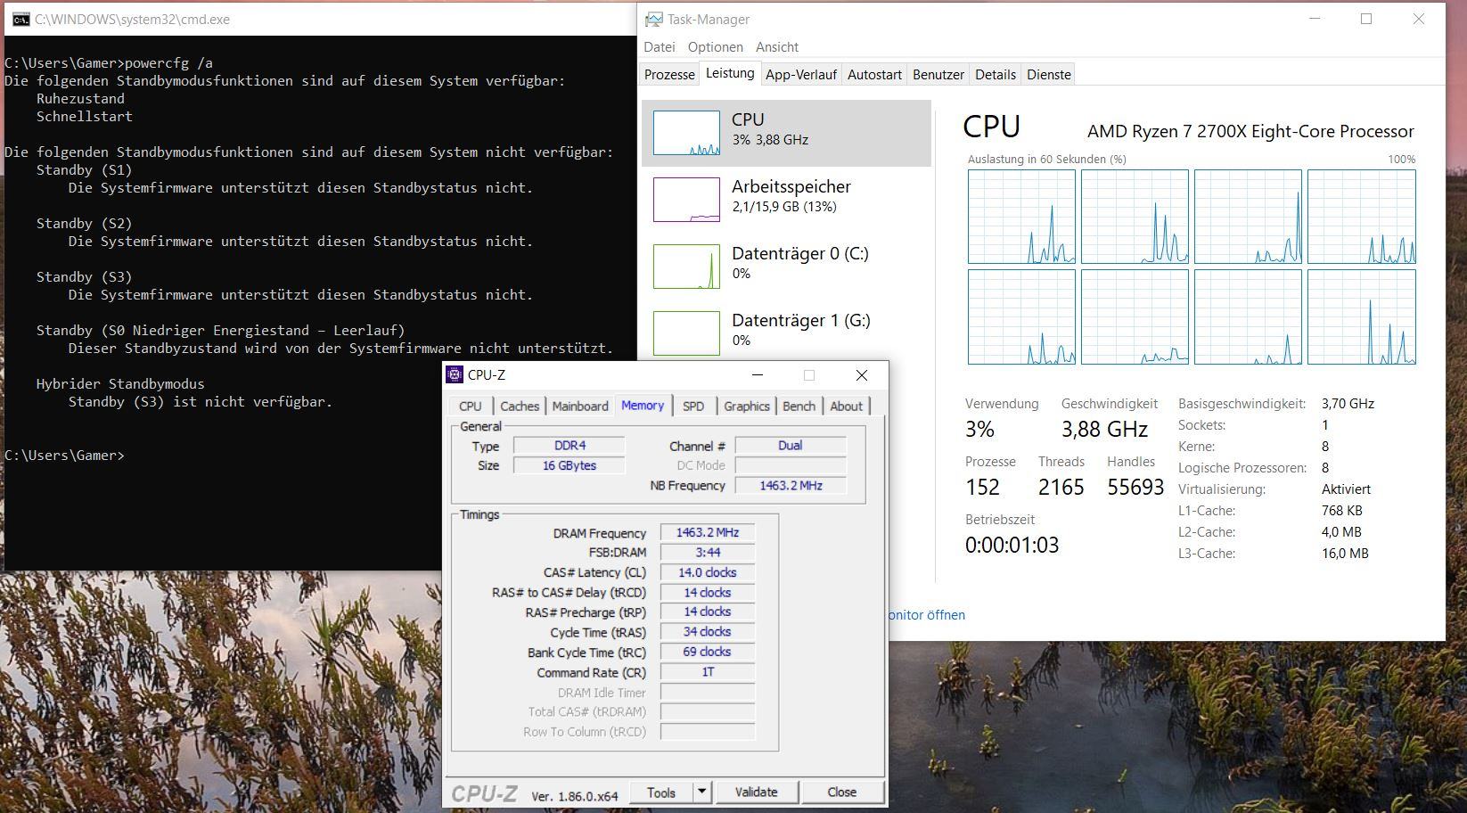Click the Betriebszeit value 0:00:01:03
The width and height of the screenshot is (1467, 813).
(x=1012, y=545)
